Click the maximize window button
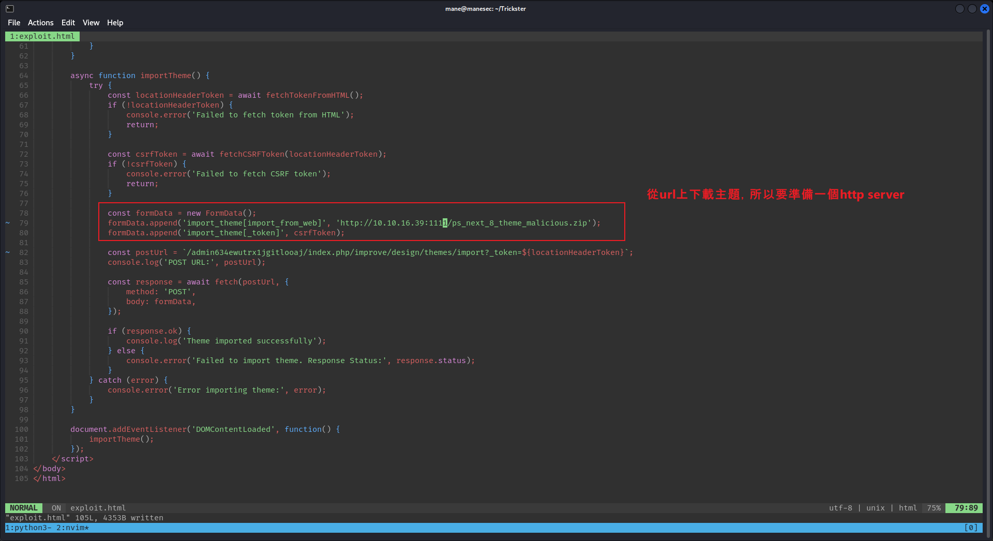This screenshot has height=541, width=993. [x=972, y=9]
